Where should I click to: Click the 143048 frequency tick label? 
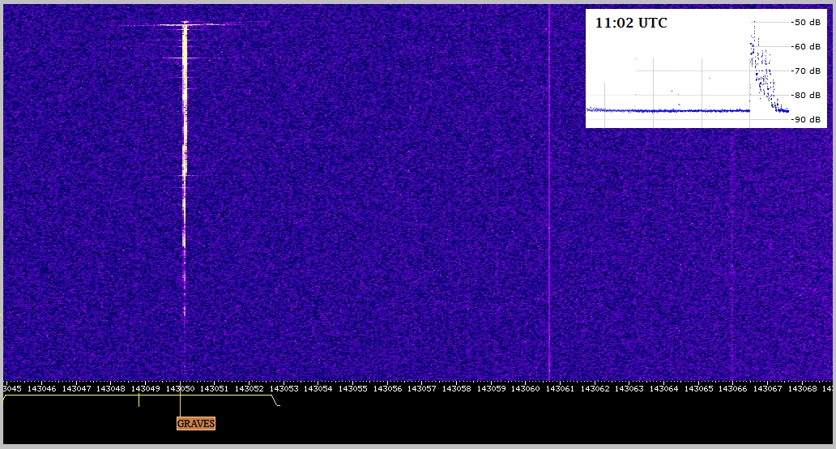tap(110, 389)
